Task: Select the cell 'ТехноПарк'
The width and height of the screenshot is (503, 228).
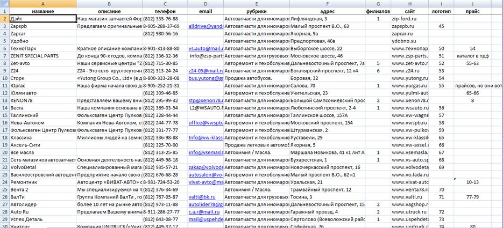Action: tap(42, 48)
